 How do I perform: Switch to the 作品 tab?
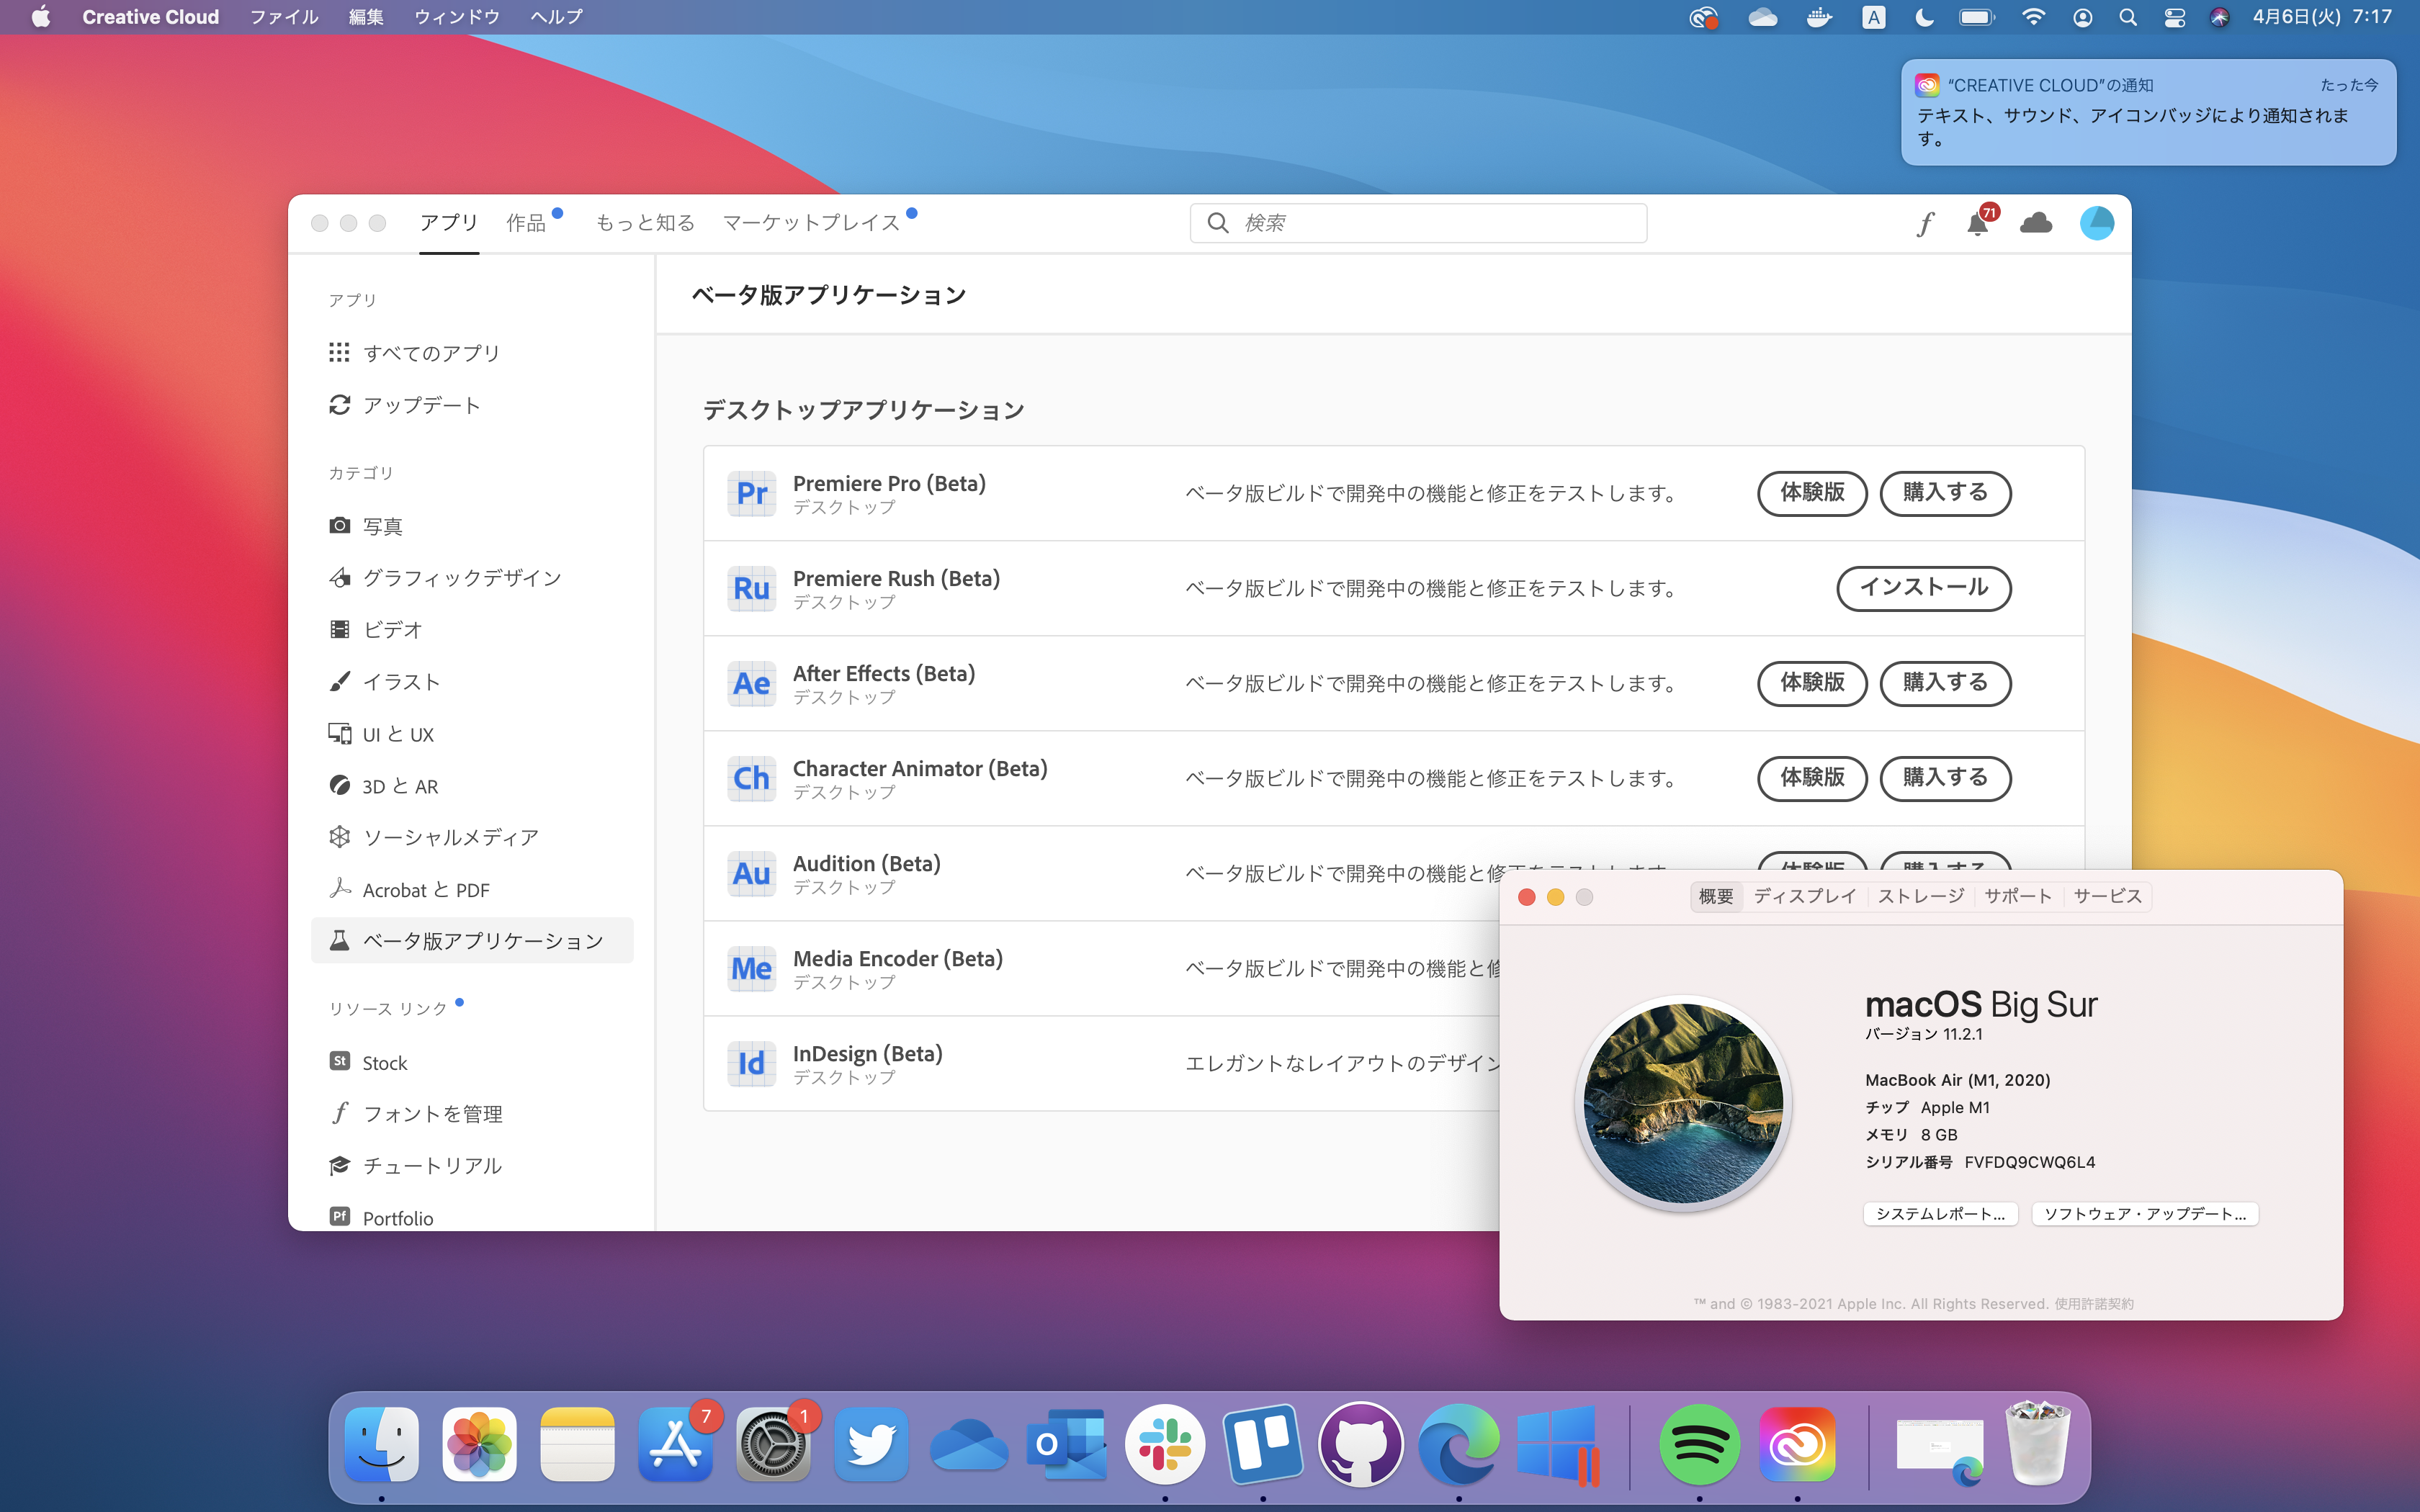tap(526, 223)
